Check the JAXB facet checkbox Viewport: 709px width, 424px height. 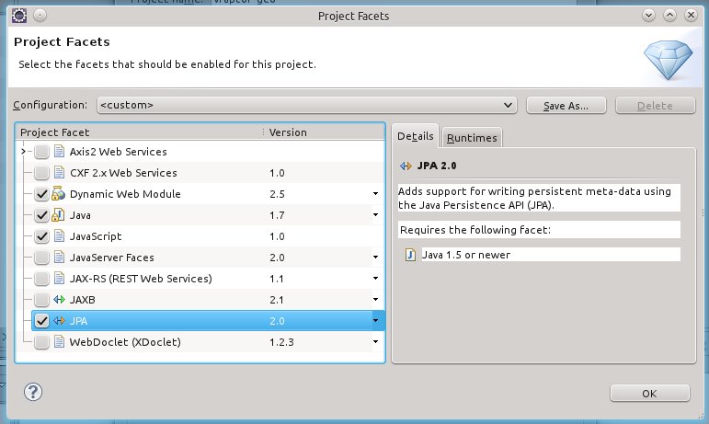click(x=41, y=300)
